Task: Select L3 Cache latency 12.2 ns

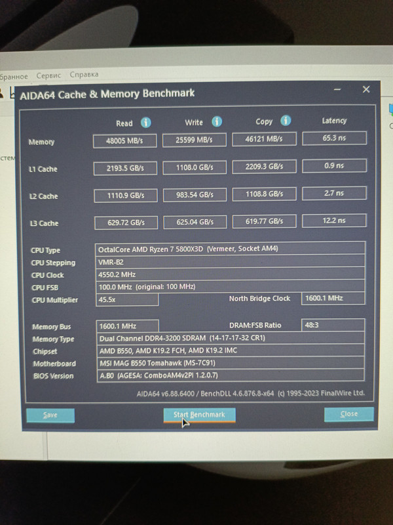Action: pyautogui.click(x=334, y=220)
